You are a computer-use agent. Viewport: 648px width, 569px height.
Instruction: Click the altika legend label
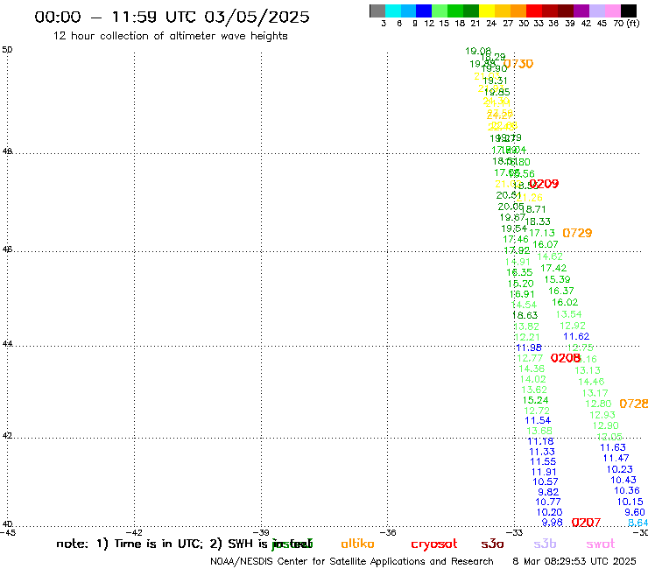coord(357,544)
